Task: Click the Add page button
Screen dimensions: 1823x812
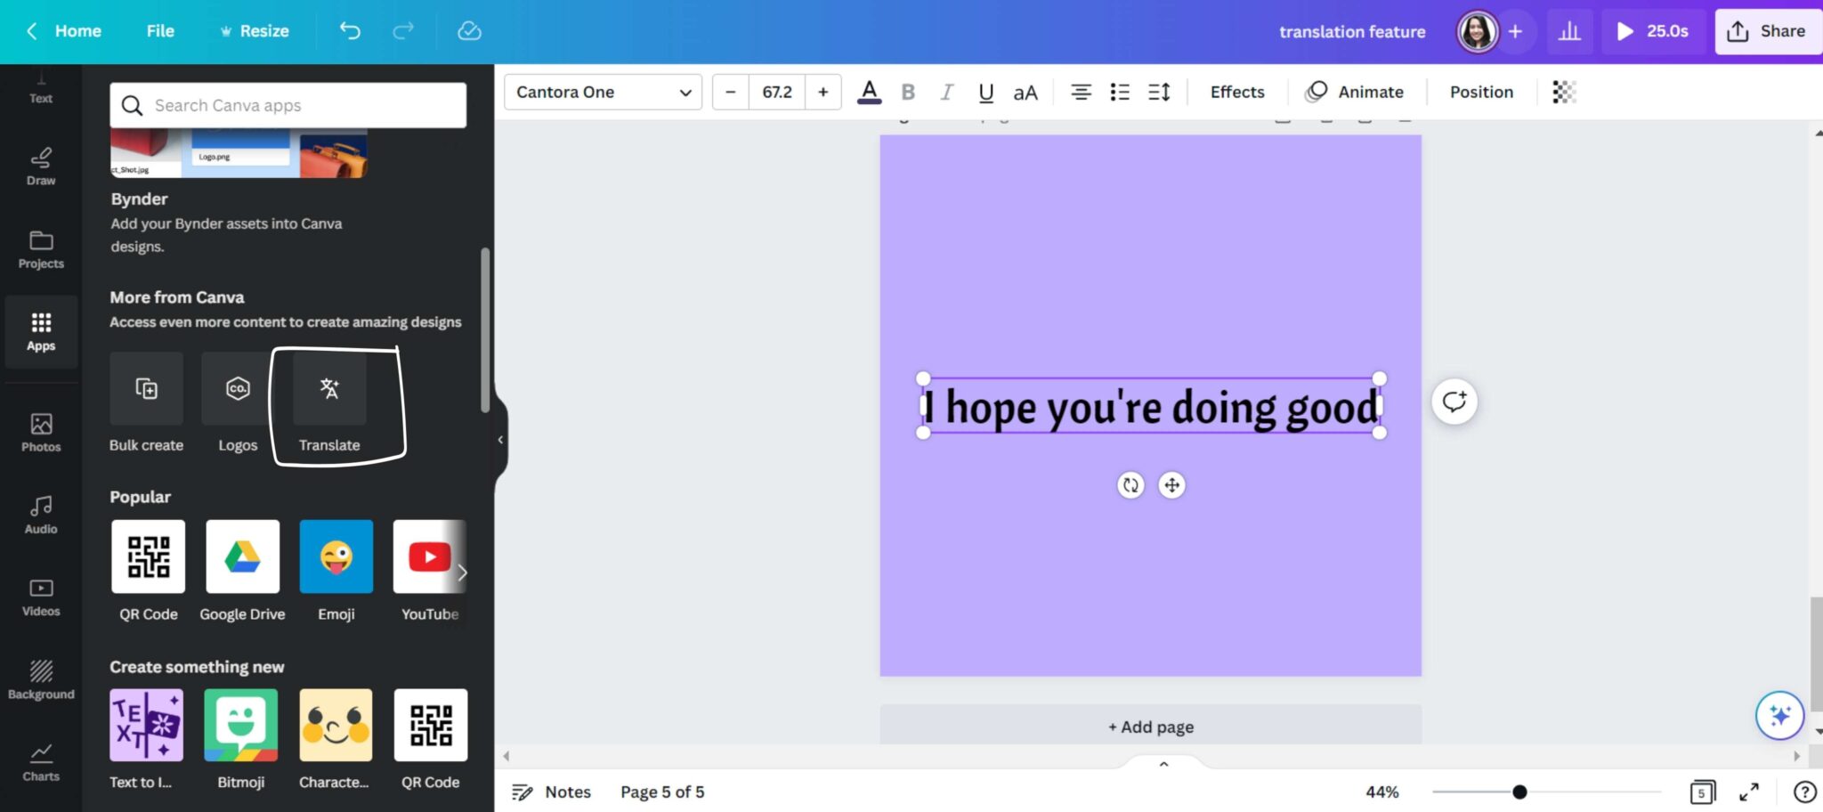Action: coord(1150,727)
